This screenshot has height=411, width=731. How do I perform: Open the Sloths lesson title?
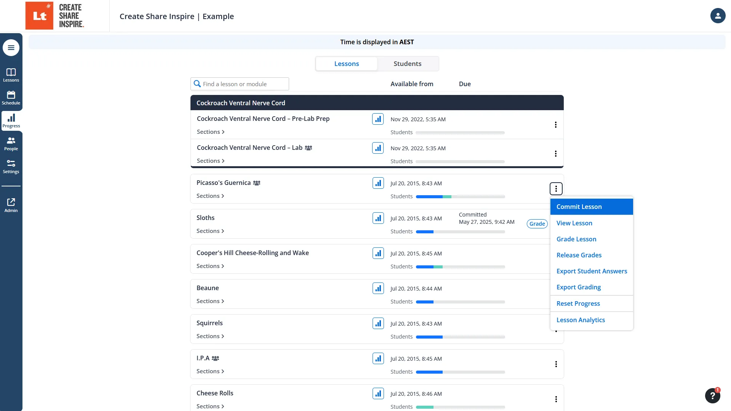205,218
